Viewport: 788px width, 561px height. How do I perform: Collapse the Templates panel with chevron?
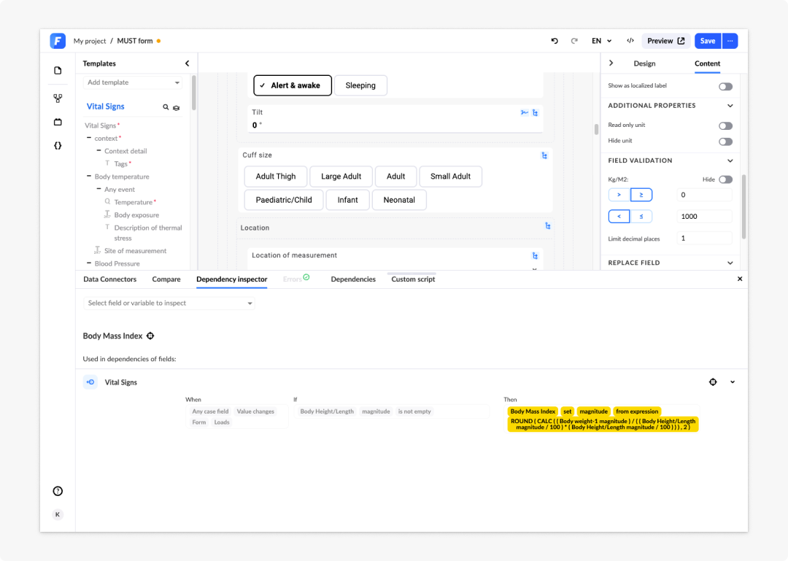point(187,63)
